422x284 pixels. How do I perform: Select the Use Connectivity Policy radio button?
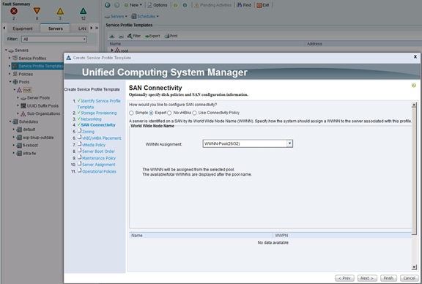click(x=195, y=113)
